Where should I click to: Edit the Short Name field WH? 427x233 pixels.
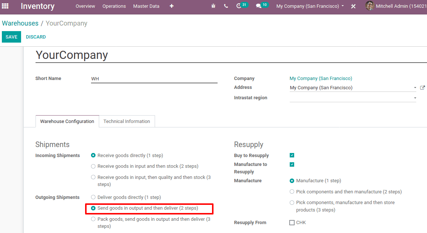click(154, 79)
